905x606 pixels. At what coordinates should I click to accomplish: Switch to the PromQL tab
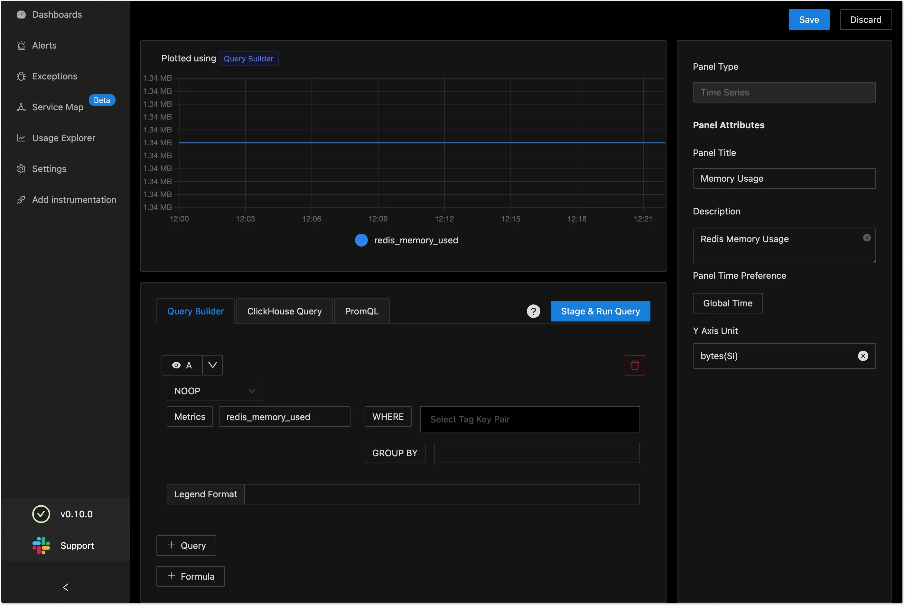(x=361, y=311)
